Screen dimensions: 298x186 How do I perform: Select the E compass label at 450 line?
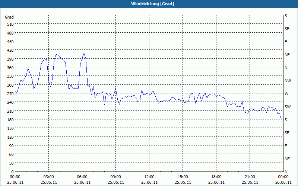pos(286,42)
